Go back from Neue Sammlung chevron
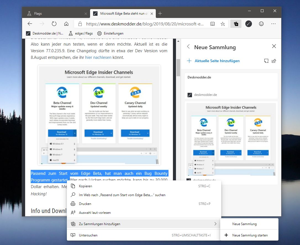The height and width of the screenshot is (245, 300). tap(188, 47)
